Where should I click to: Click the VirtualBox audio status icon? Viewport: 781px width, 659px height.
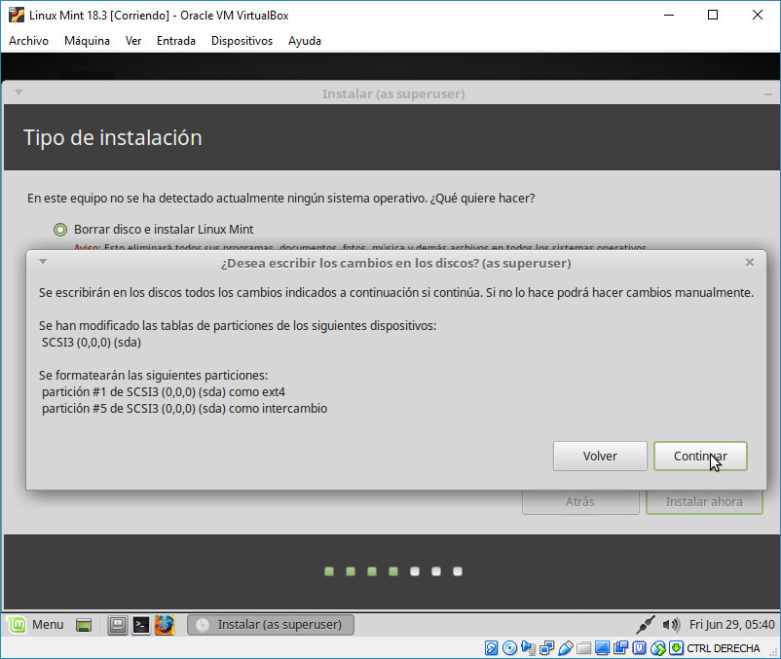coord(528,648)
